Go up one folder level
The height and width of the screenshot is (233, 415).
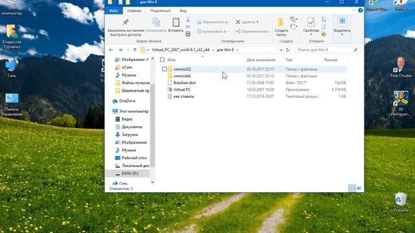[x=135, y=50]
